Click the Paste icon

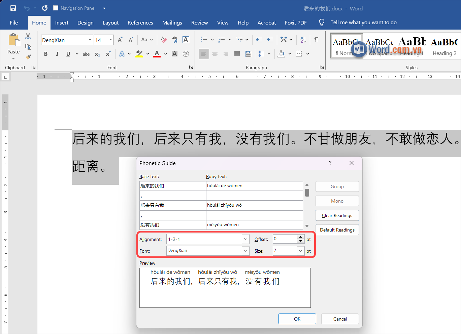point(14,40)
